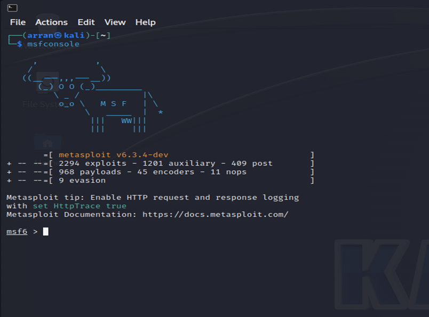The image size is (429, 317).
Task: Open the Edit menu
Action: 86,22
